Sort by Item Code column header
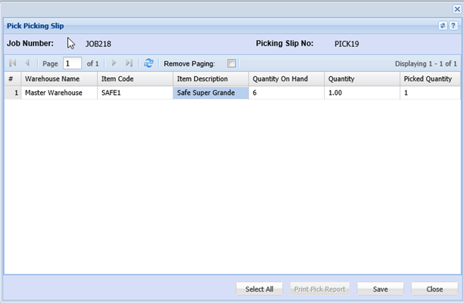Image resolution: width=464 pixels, height=303 pixels. (135, 78)
